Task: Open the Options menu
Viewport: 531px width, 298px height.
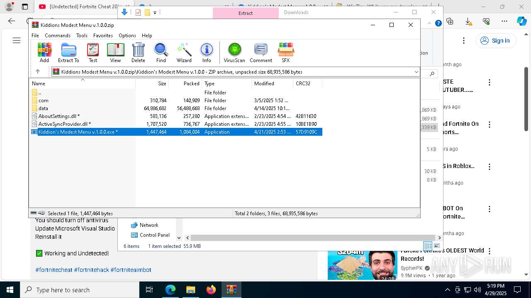Action: 127,36
